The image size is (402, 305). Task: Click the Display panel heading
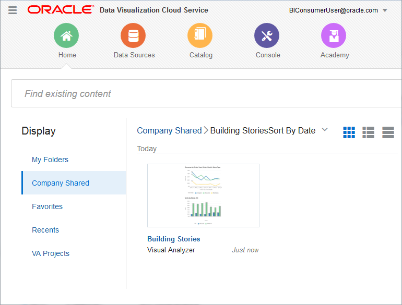pyautogui.click(x=39, y=131)
